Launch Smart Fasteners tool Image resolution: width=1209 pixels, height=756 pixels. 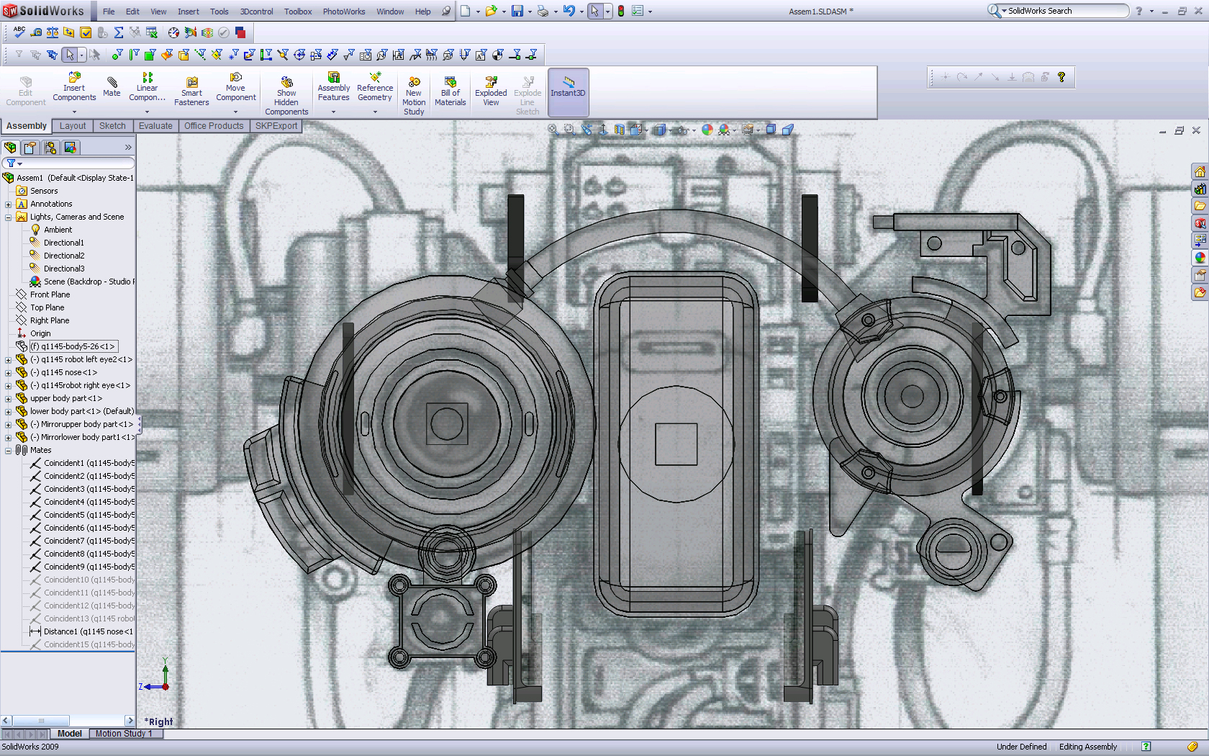[x=191, y=92]
